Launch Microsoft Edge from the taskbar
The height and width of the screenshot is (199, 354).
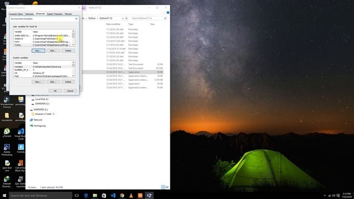(x=86, y=195)
